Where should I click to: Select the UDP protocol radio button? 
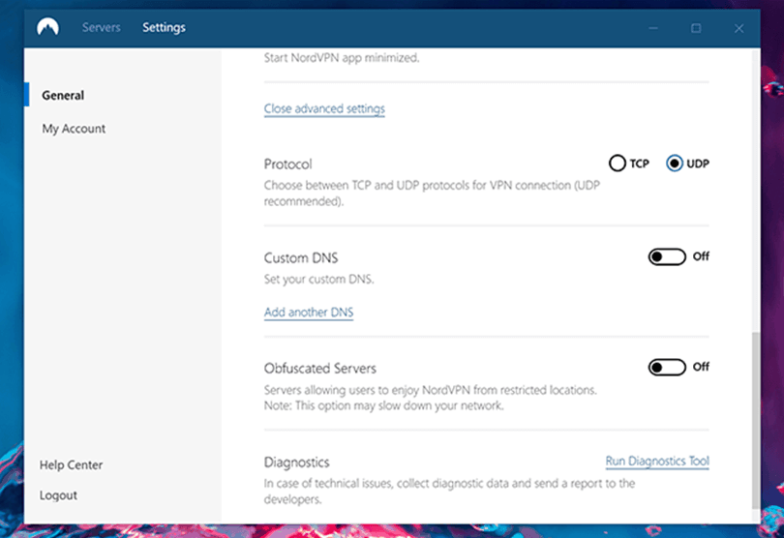coord(675,163)
